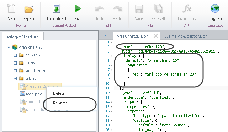
Task: Fold the languages array at line 6
Action: (x=112, y=65)
